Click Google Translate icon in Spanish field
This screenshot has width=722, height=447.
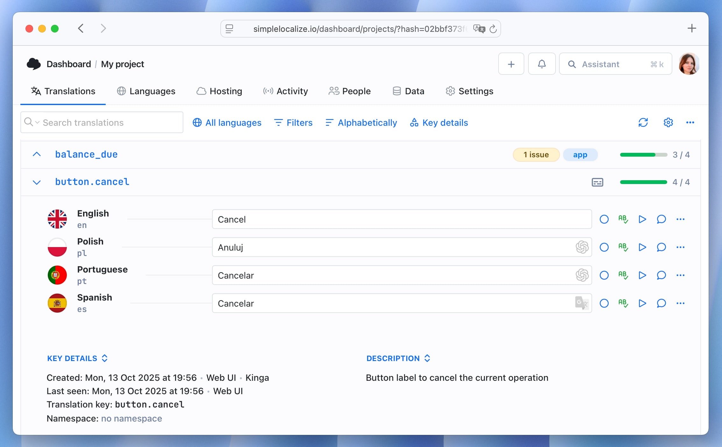(582, 303)
